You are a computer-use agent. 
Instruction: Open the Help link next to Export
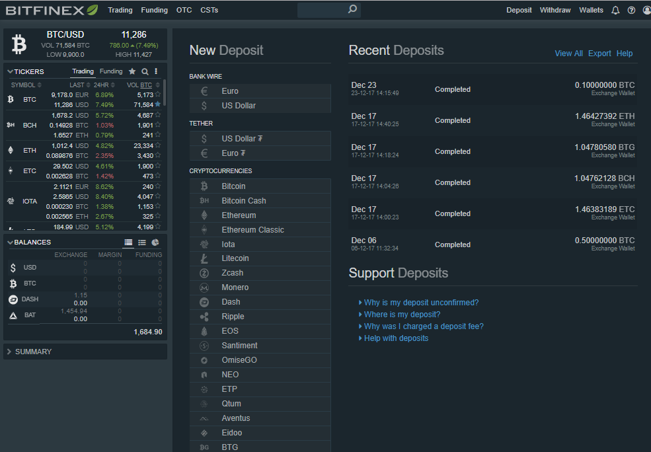point(624,53)
